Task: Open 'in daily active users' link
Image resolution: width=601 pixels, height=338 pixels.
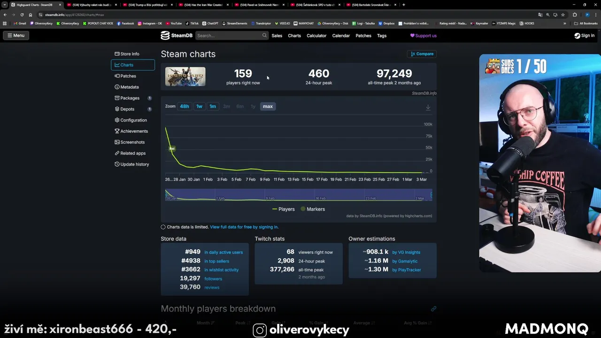Action: tap(223, 252)
